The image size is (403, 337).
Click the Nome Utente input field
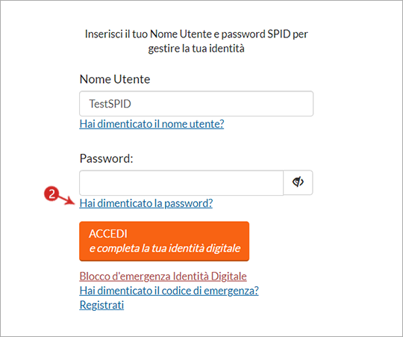pos(196,104)
